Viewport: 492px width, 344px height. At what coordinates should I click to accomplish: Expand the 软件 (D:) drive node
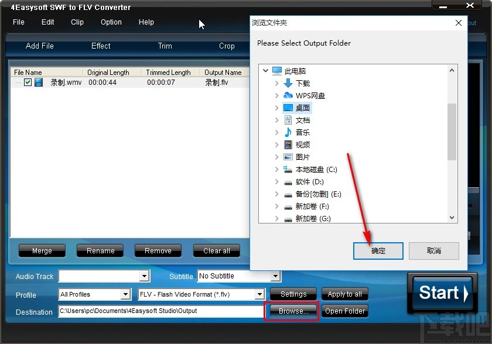[x=278, y=182]
